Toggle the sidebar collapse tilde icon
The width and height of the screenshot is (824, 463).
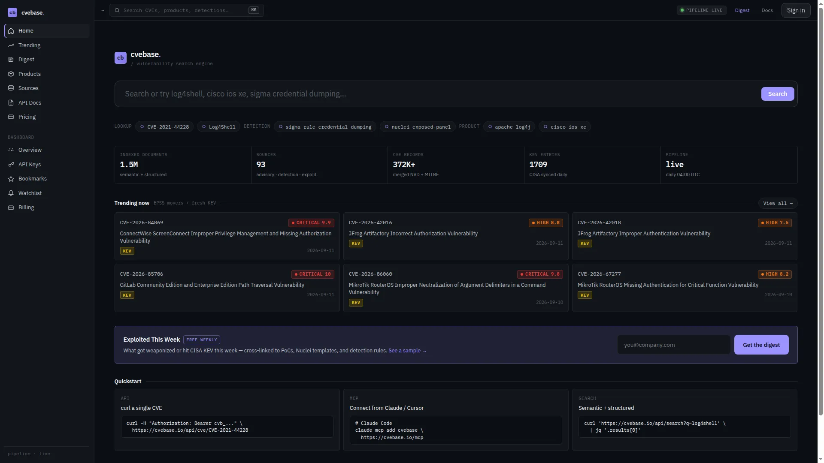tap(103, 10)
